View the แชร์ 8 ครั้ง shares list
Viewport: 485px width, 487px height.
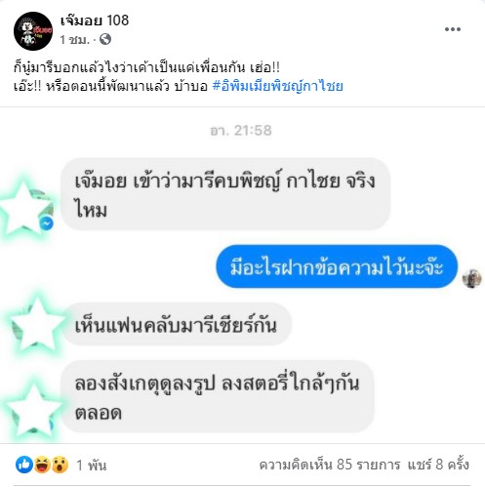point(438,465)
